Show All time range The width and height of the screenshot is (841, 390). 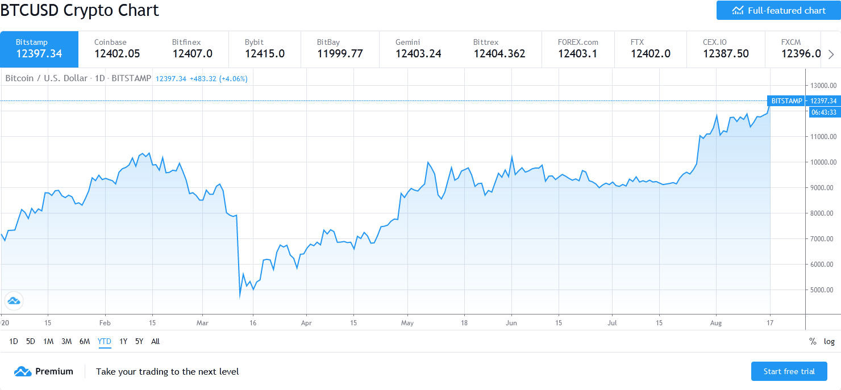(156, 341)
